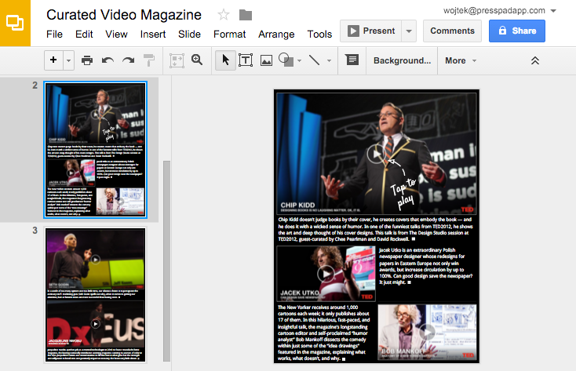Open the Tools menu
The image size is (576, 371).
coord(319,35)
